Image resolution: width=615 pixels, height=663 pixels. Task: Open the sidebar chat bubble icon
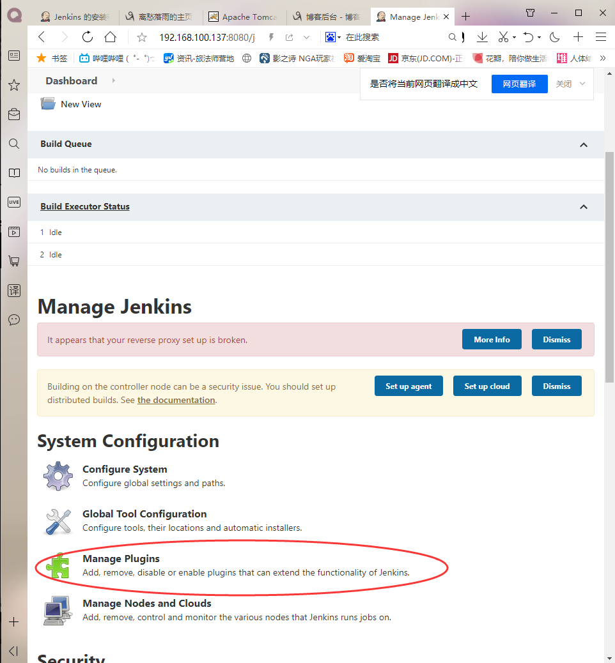[x=14, y=319]
